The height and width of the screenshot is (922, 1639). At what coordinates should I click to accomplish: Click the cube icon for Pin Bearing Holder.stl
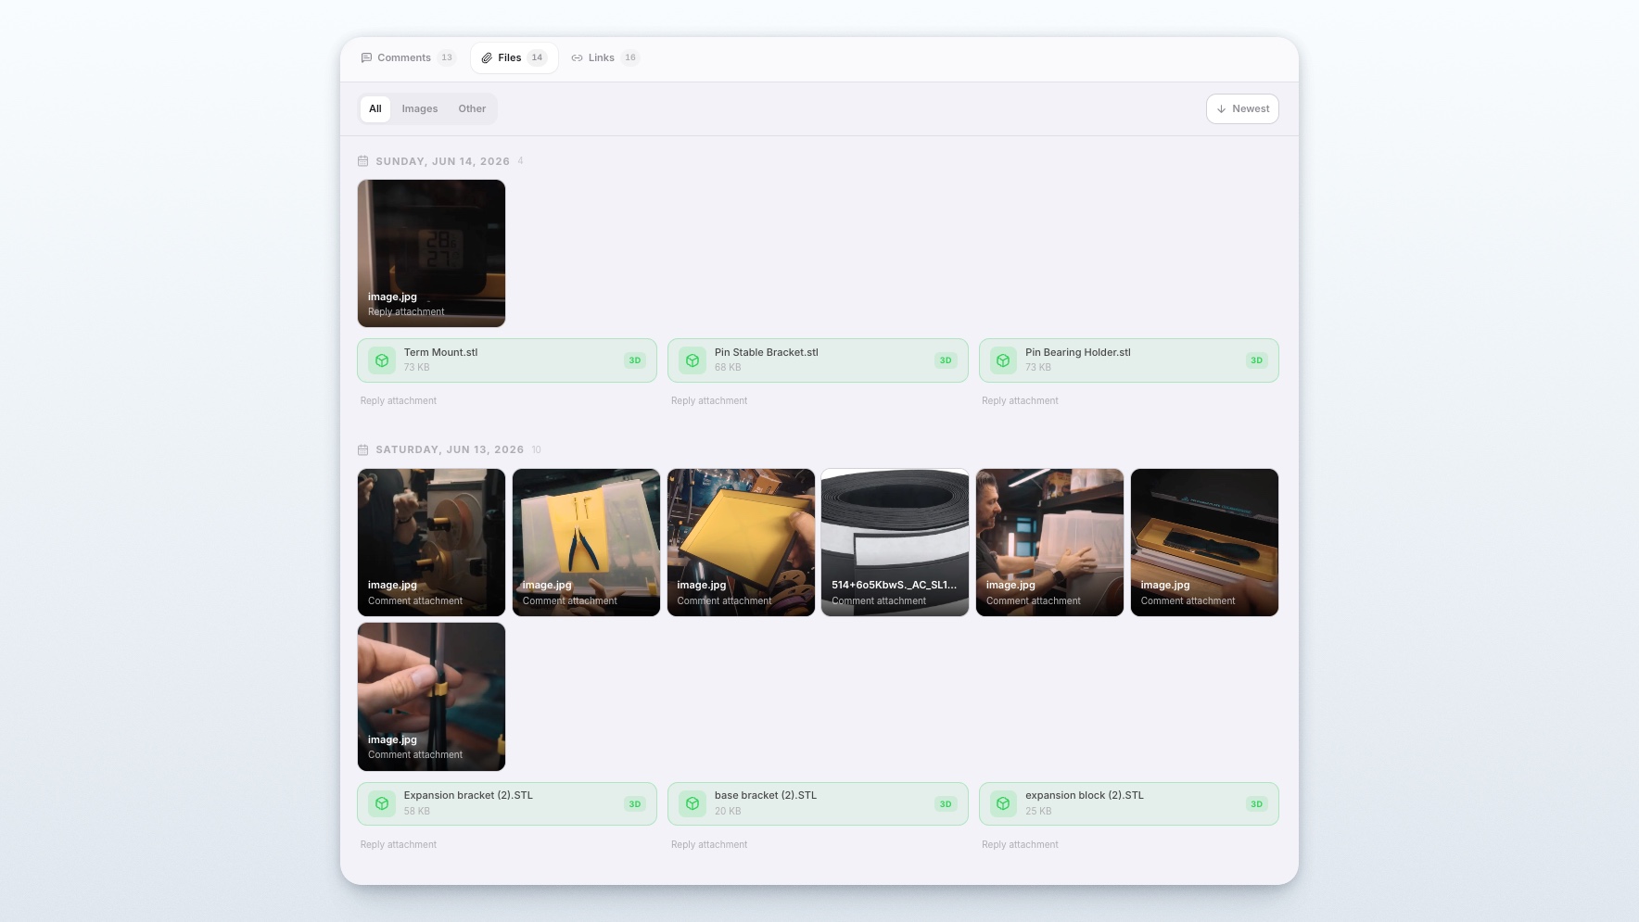coord(1003,360)
